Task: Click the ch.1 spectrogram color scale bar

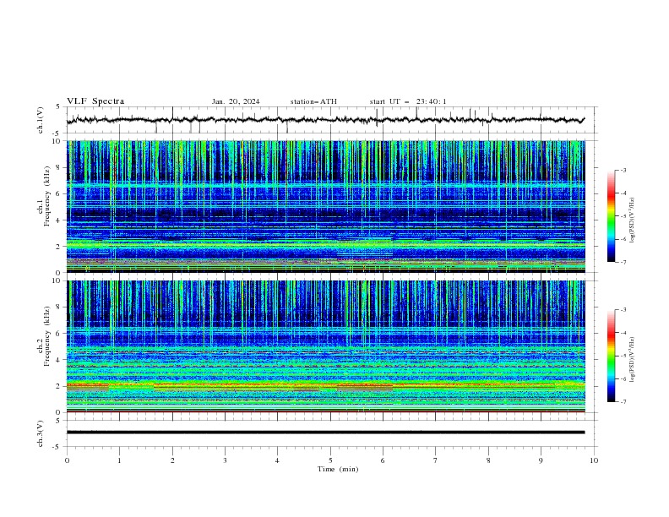Action: (612, 216)
